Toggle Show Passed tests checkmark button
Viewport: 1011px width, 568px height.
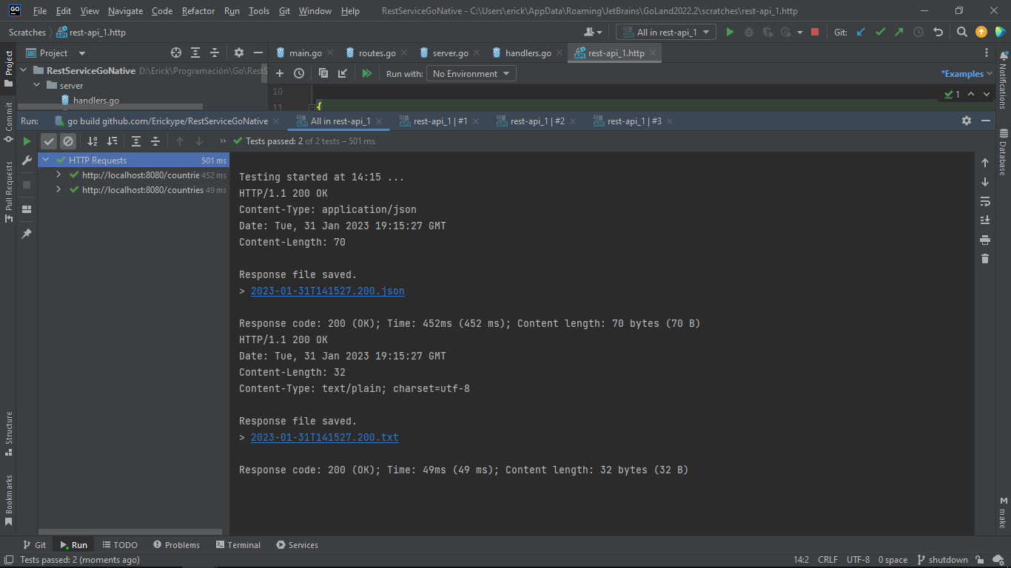49,141
